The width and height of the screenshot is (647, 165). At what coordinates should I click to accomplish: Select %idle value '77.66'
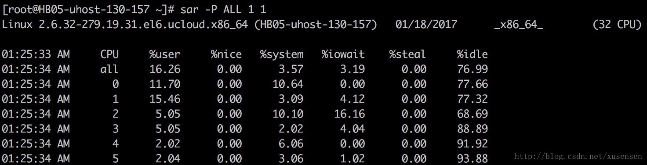click(x=473, y=84)
